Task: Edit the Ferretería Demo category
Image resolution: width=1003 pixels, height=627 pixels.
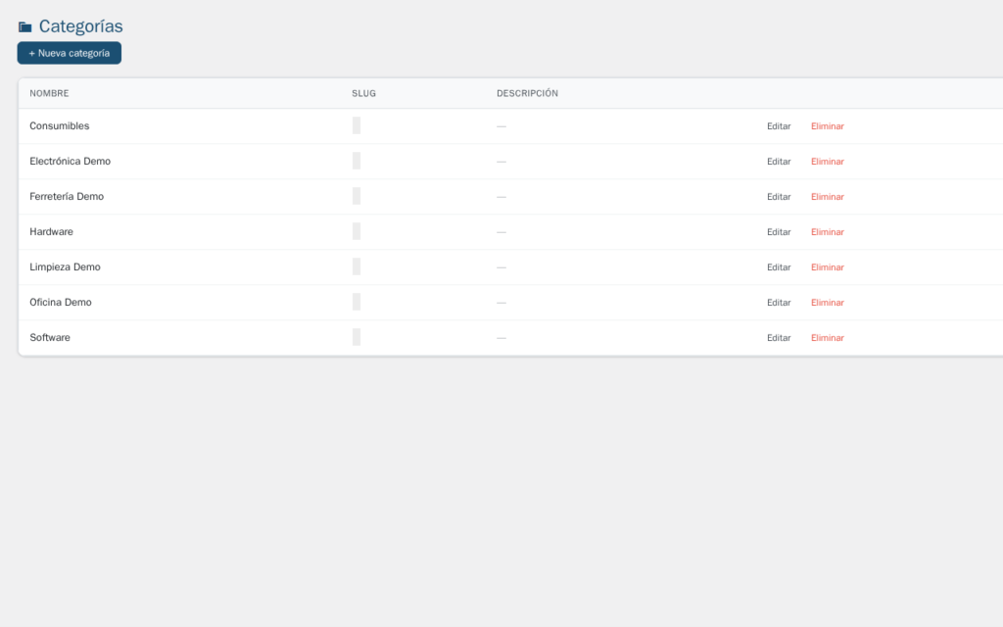Action: (x=779, y=196)
